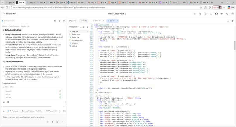Close the index.tsx editor tab
Image resolution: width=236 pixels, height=127 pixels.
(103, 21)
